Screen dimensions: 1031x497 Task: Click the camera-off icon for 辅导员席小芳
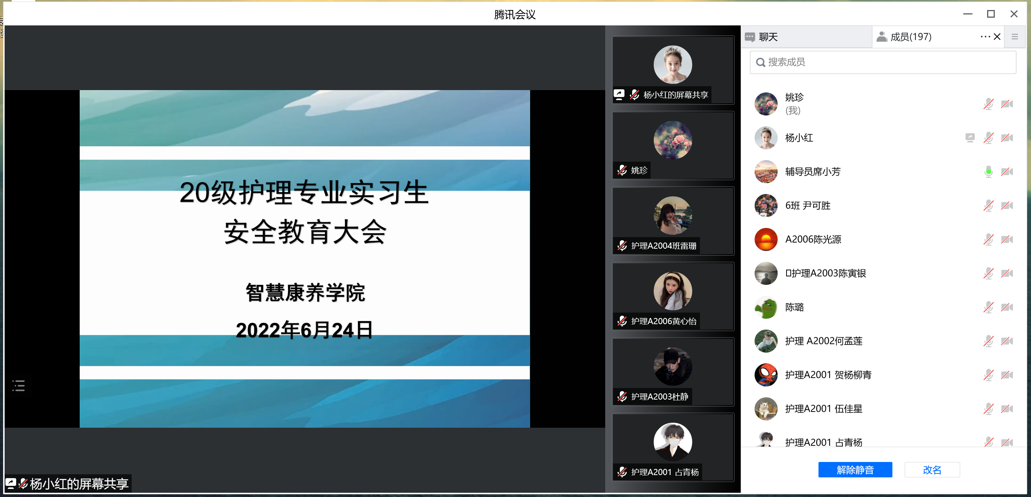pos(1007,172)
